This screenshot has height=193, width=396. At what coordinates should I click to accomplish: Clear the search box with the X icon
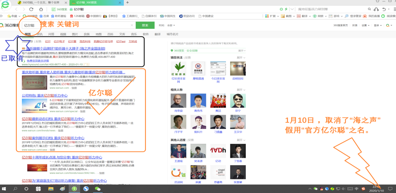(132, 25)
